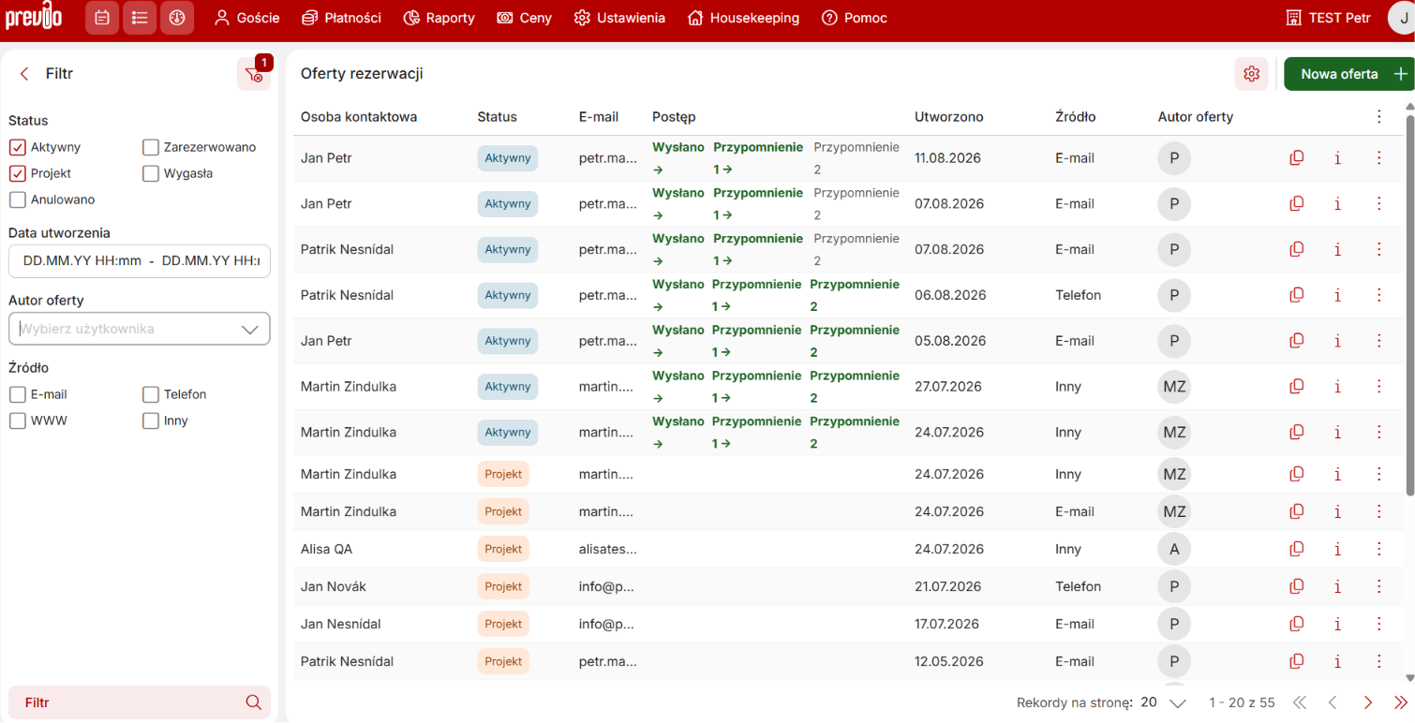Click the Data utworzenia date range field

click(140, 261)
